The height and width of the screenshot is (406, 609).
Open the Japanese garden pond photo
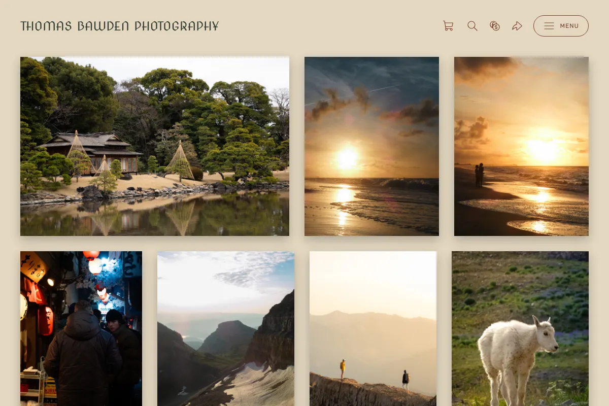pos(155,146)
